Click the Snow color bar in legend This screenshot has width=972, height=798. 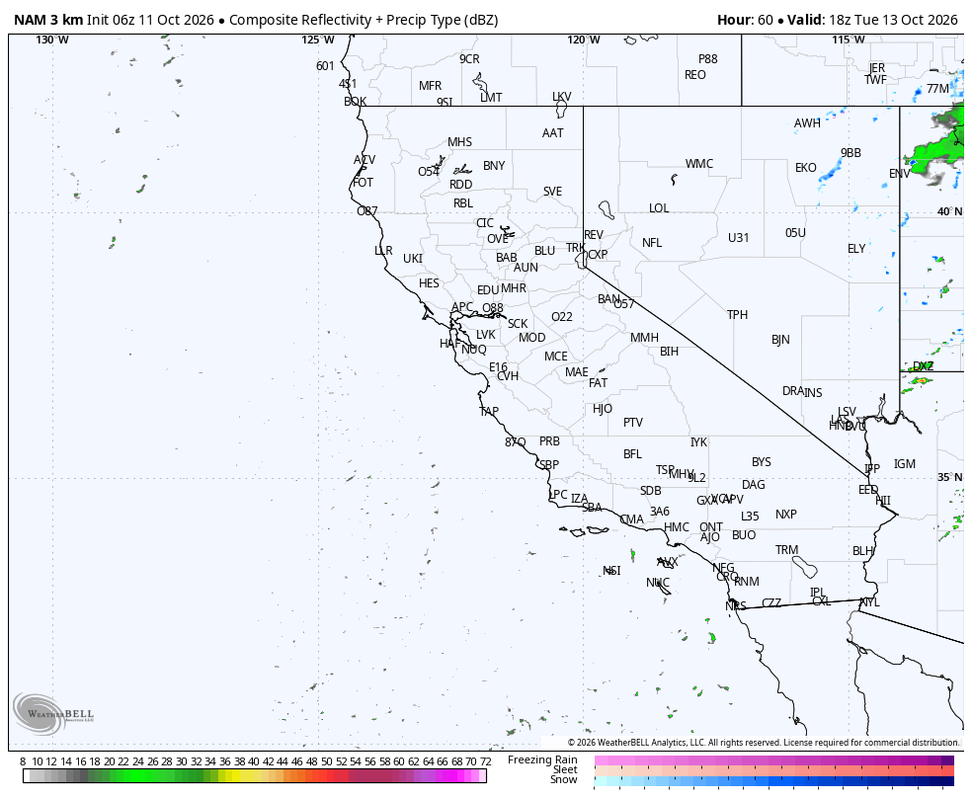click(774, 781)
